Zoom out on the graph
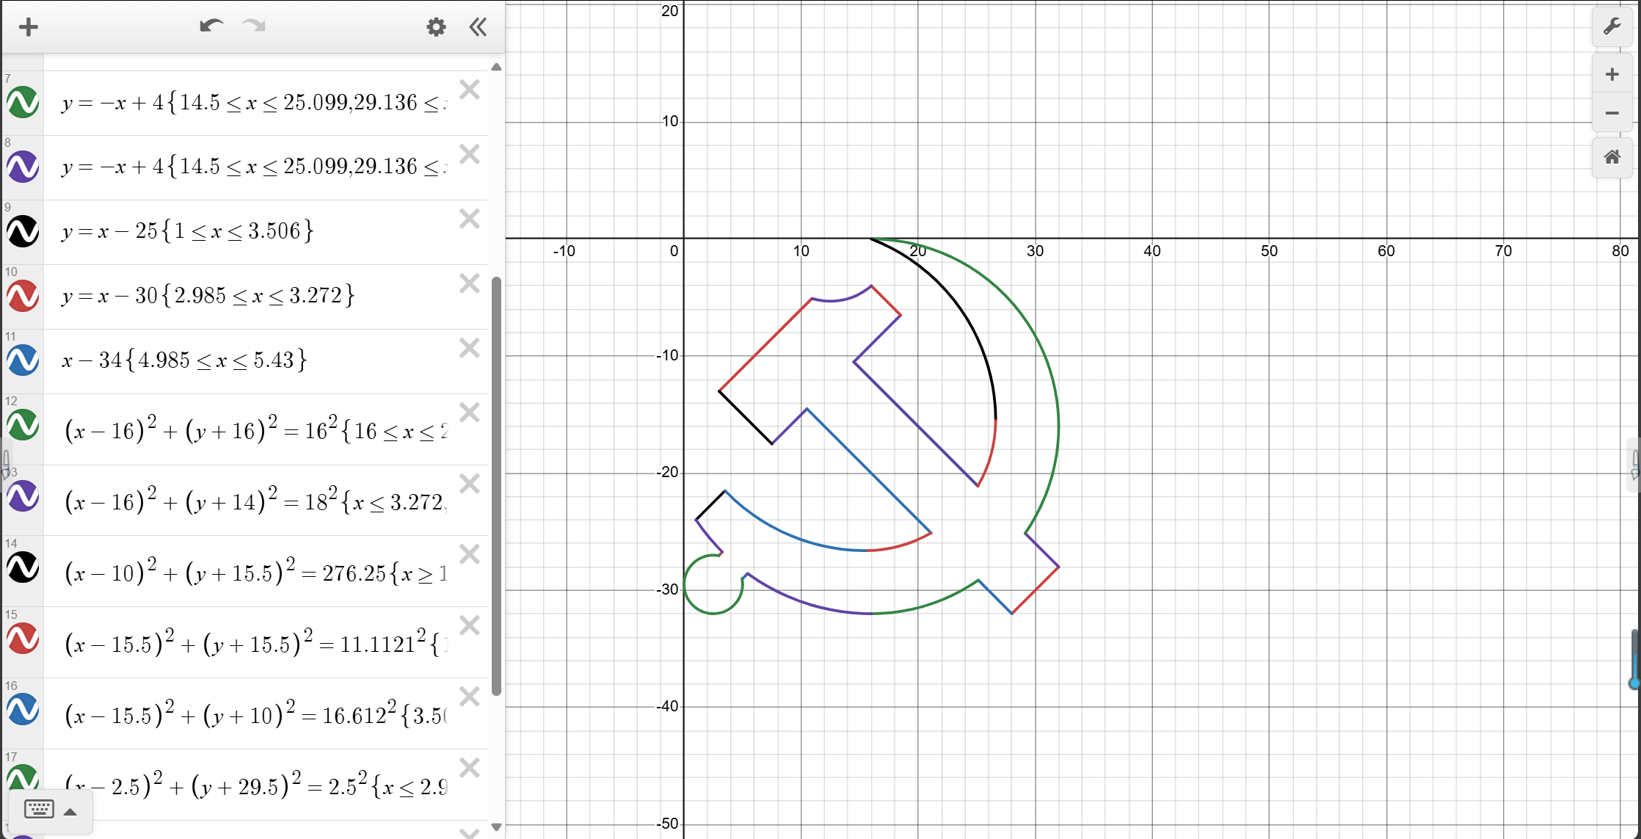Image resolution: width=1641 pixels, height=839 pixels. tap(1612, 113)
